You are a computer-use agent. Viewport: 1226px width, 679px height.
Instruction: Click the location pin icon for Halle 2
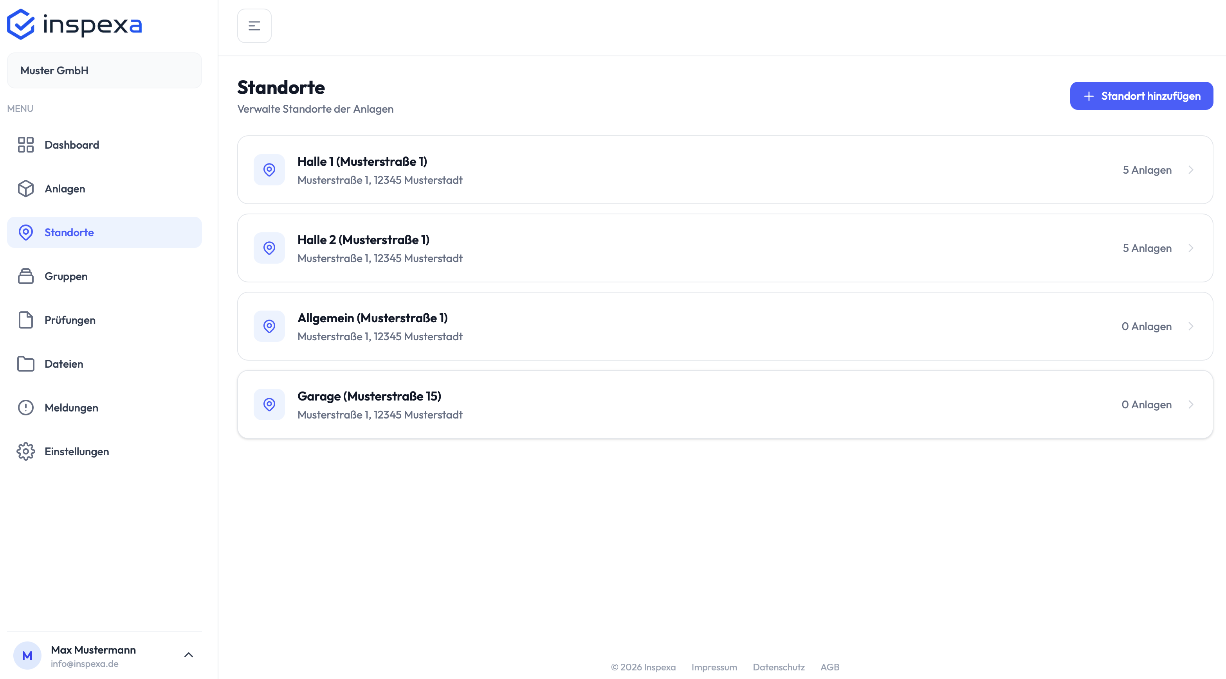click(269, 248)
